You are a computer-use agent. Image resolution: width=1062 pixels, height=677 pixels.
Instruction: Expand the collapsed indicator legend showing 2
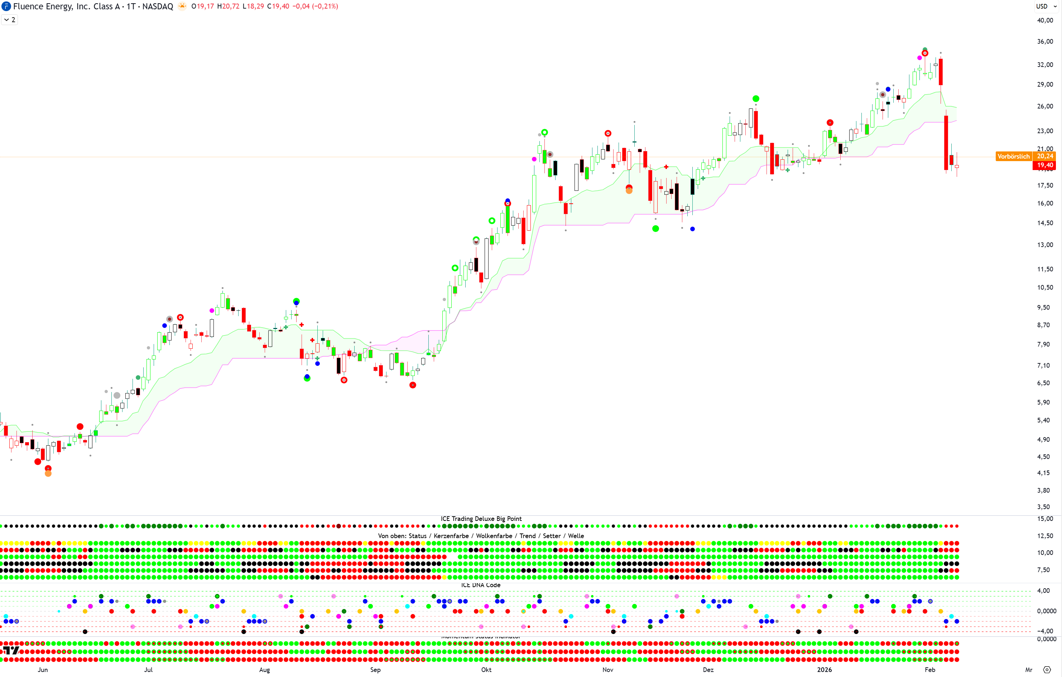9,20
